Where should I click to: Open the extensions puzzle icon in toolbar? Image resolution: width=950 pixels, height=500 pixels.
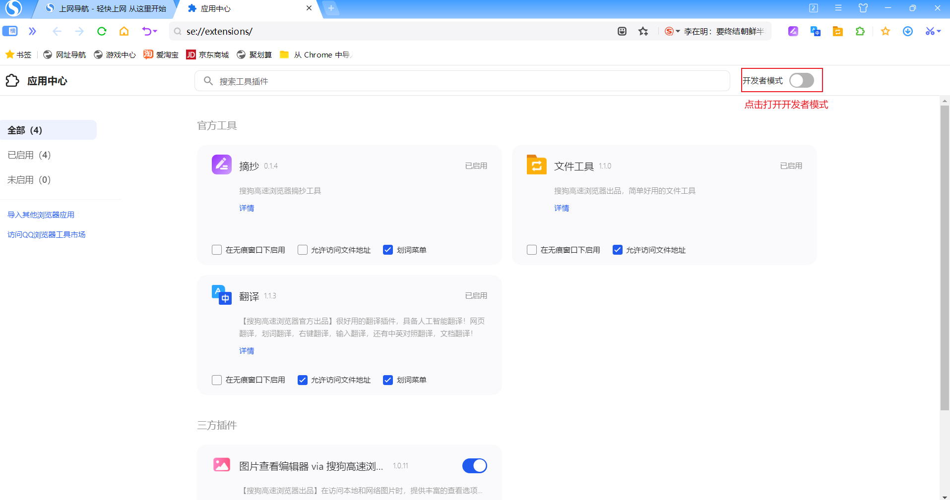[x=860, y=31]
